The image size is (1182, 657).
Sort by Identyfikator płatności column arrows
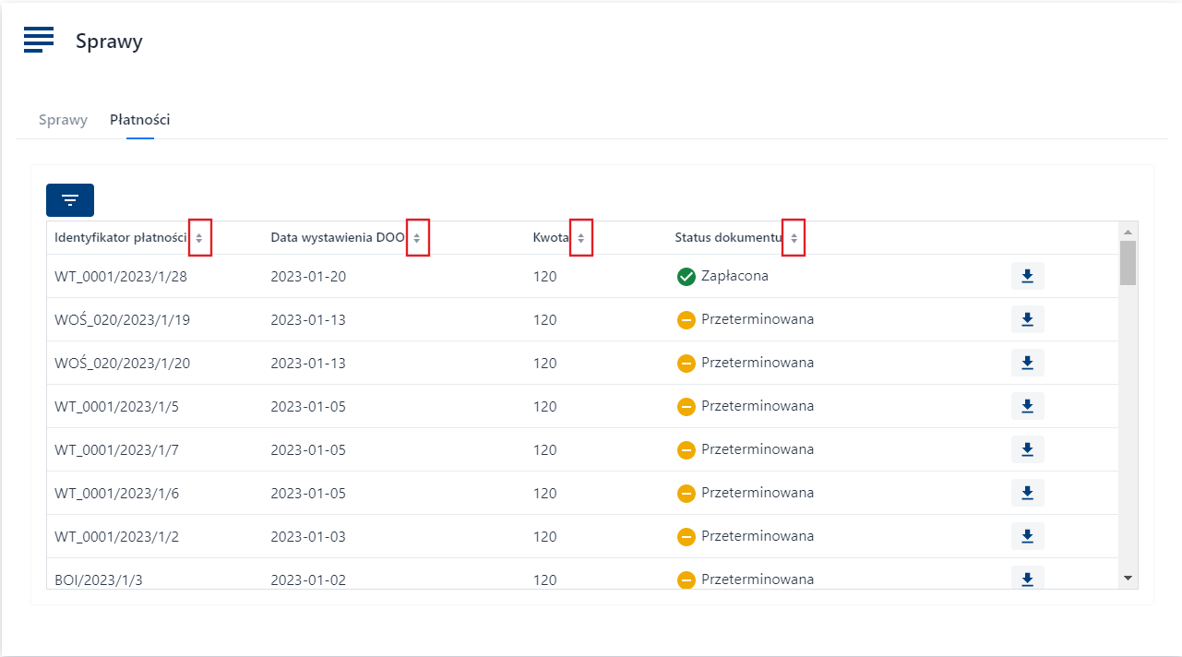point(199,238)
